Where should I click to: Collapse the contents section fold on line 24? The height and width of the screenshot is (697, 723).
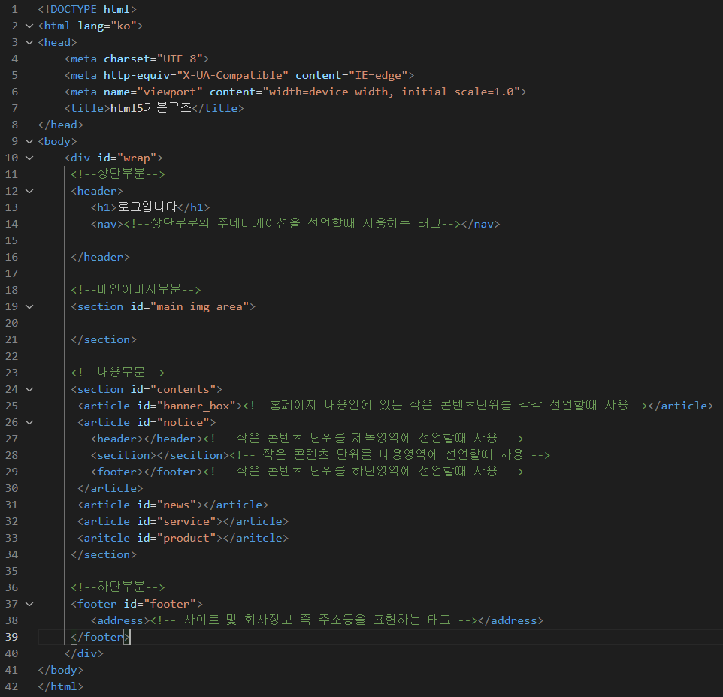point(29,389)
